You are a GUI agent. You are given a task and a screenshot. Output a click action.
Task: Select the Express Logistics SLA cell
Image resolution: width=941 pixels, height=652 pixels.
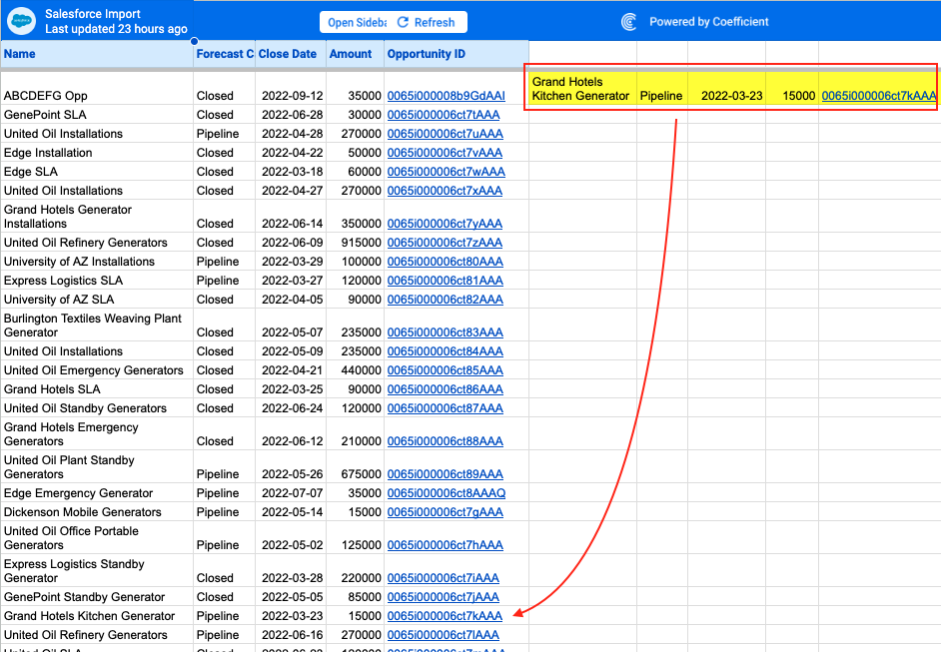tap(97, 281)
